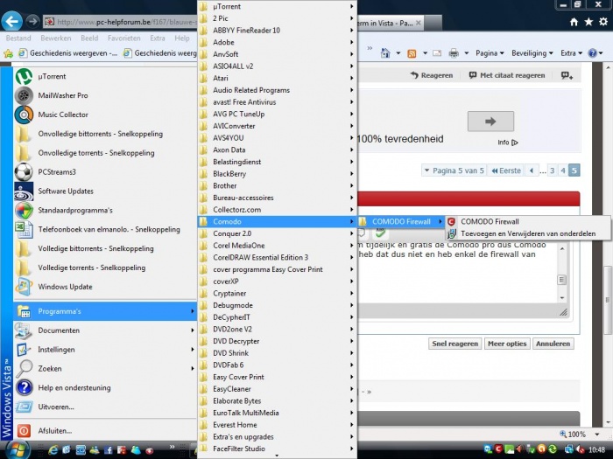The image size is (613, 459).
Task: Open the Bewerken menu
Action: point(56,38)
